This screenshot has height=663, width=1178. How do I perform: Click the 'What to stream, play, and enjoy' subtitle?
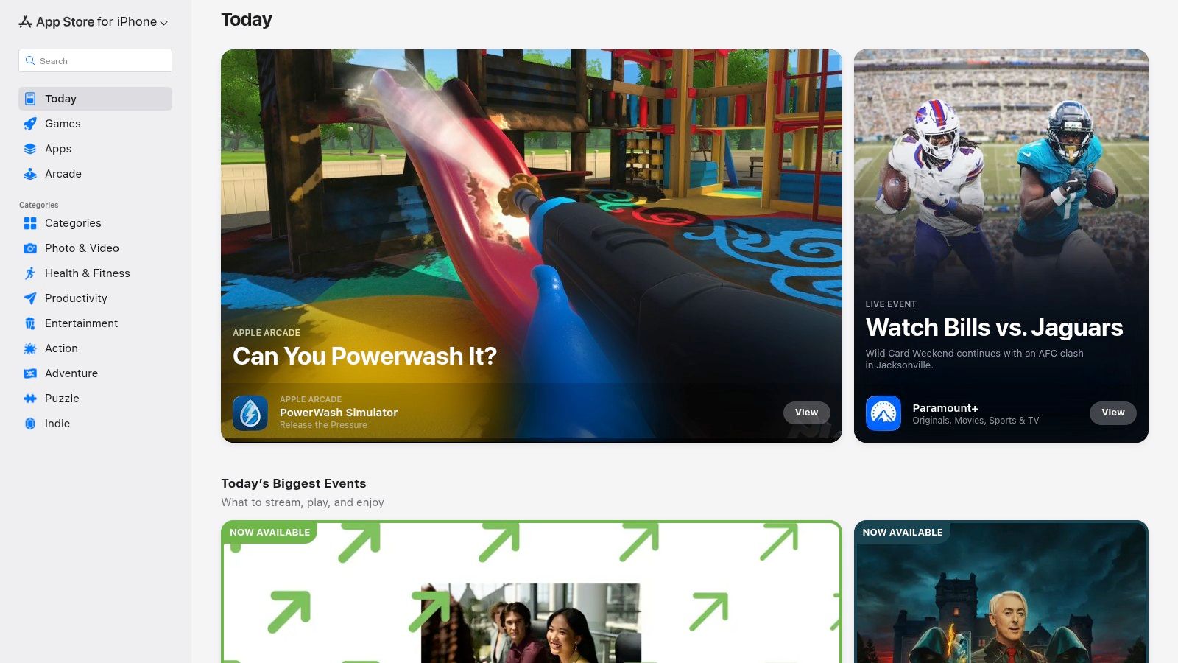pyautogui.click(x=303, y=502)
